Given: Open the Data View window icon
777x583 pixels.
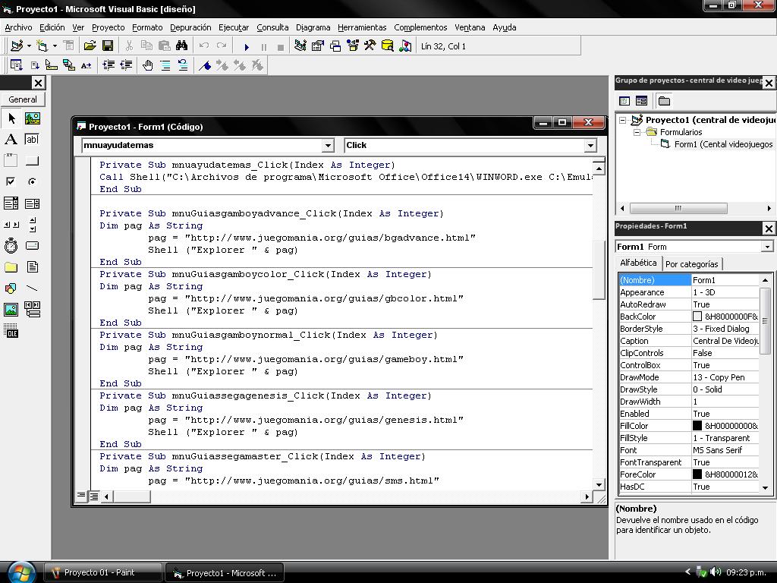Looking at the screenshot, I should pos(388,46).
